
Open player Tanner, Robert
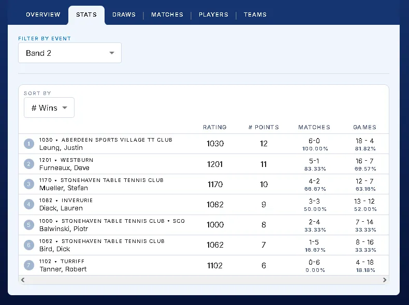pyautogui.click(x=63, y=269)
